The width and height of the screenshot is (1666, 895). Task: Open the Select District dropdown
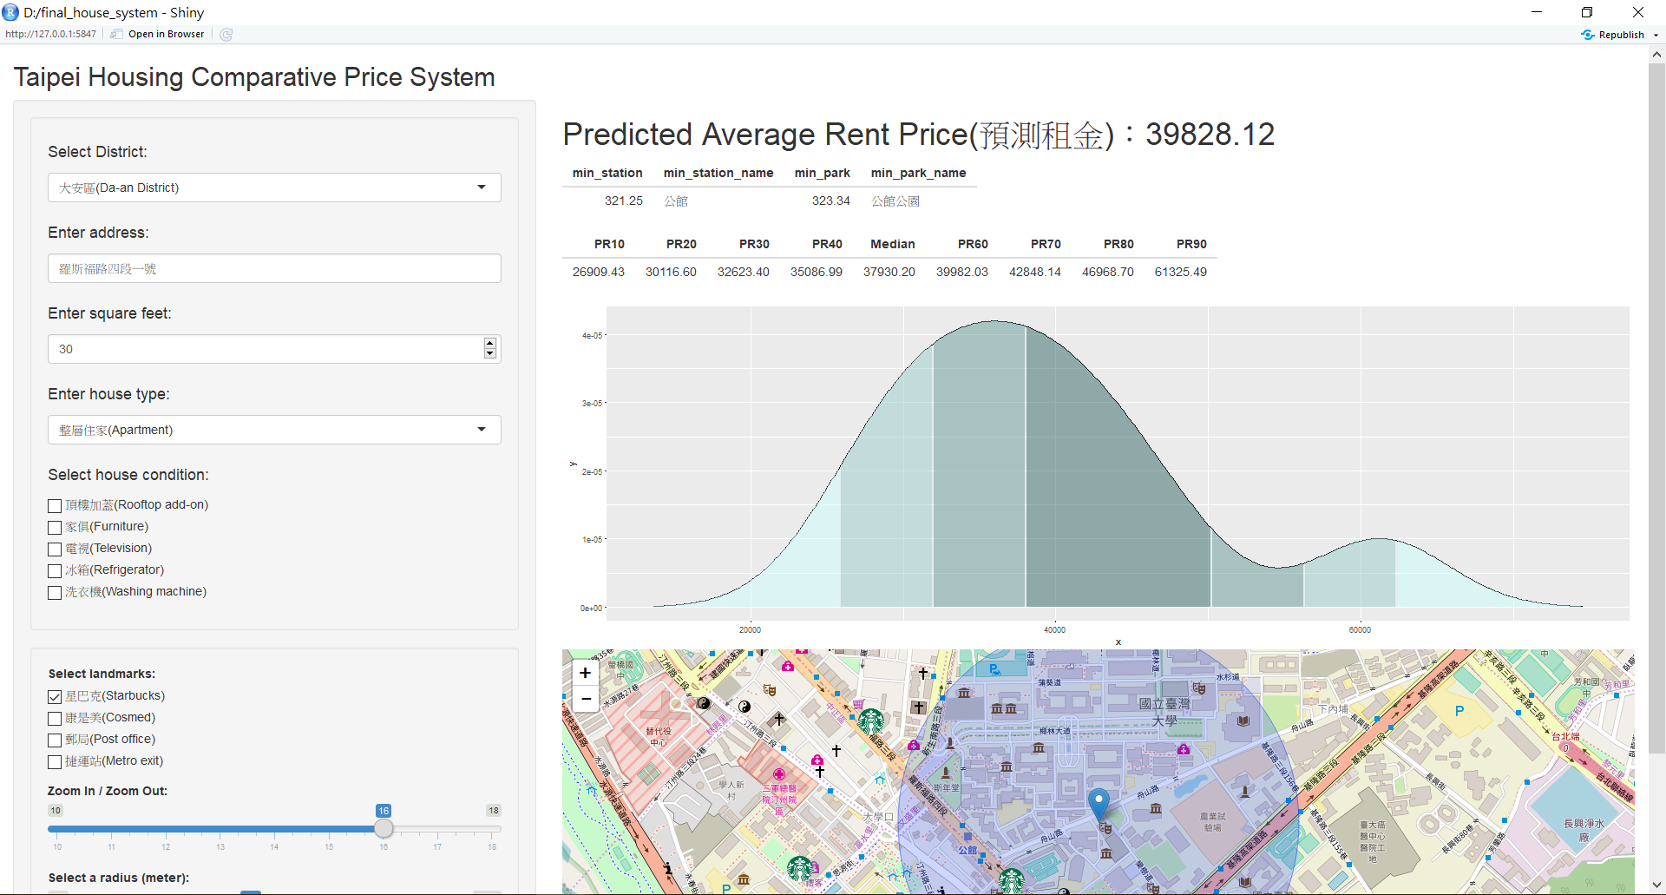pyautogui.click(x=273, y=188)
